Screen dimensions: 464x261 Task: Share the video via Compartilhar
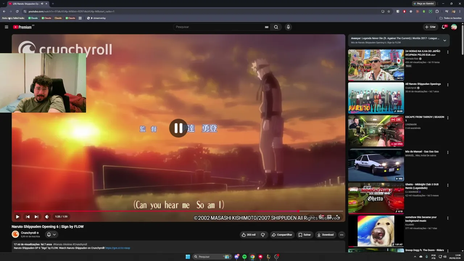coord(282,235)
